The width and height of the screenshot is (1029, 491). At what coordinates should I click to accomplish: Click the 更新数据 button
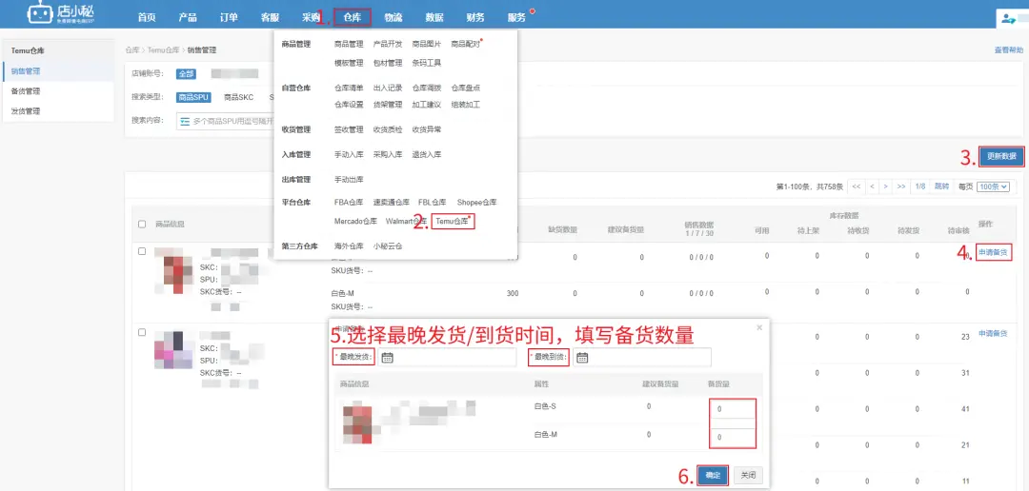[x=1001, y=156]
